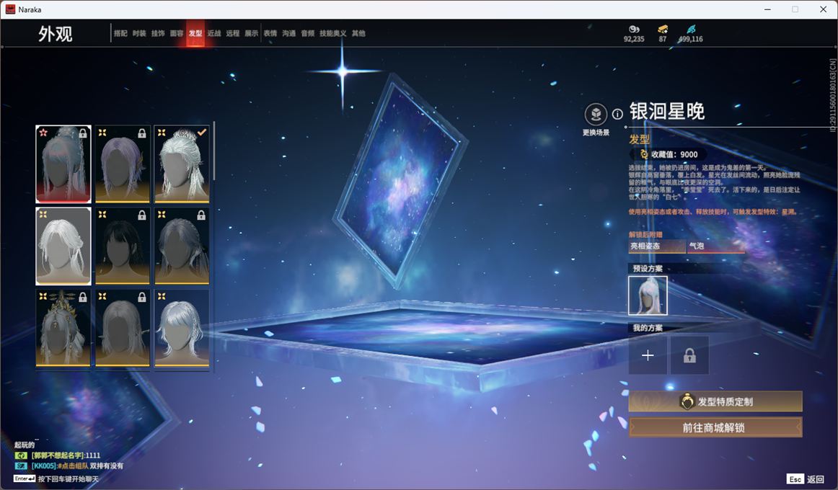Click the Enter key icon in chat bar
The width and height of the screenshot is (838, 490).
pyautogui.click(x=24, y=478)
